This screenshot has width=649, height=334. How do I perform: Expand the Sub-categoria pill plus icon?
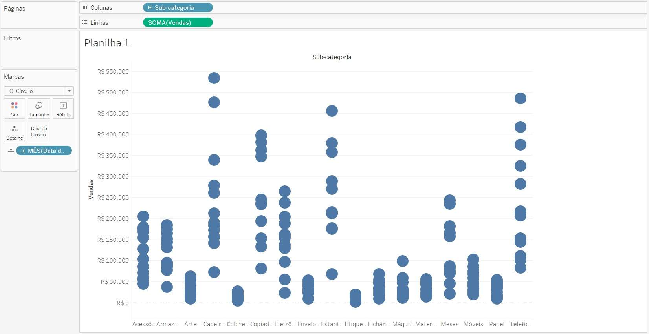tap(150, 8)
